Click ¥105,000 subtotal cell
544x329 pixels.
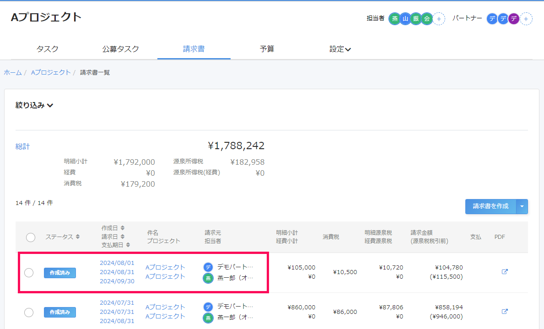(x=301, y=268)
